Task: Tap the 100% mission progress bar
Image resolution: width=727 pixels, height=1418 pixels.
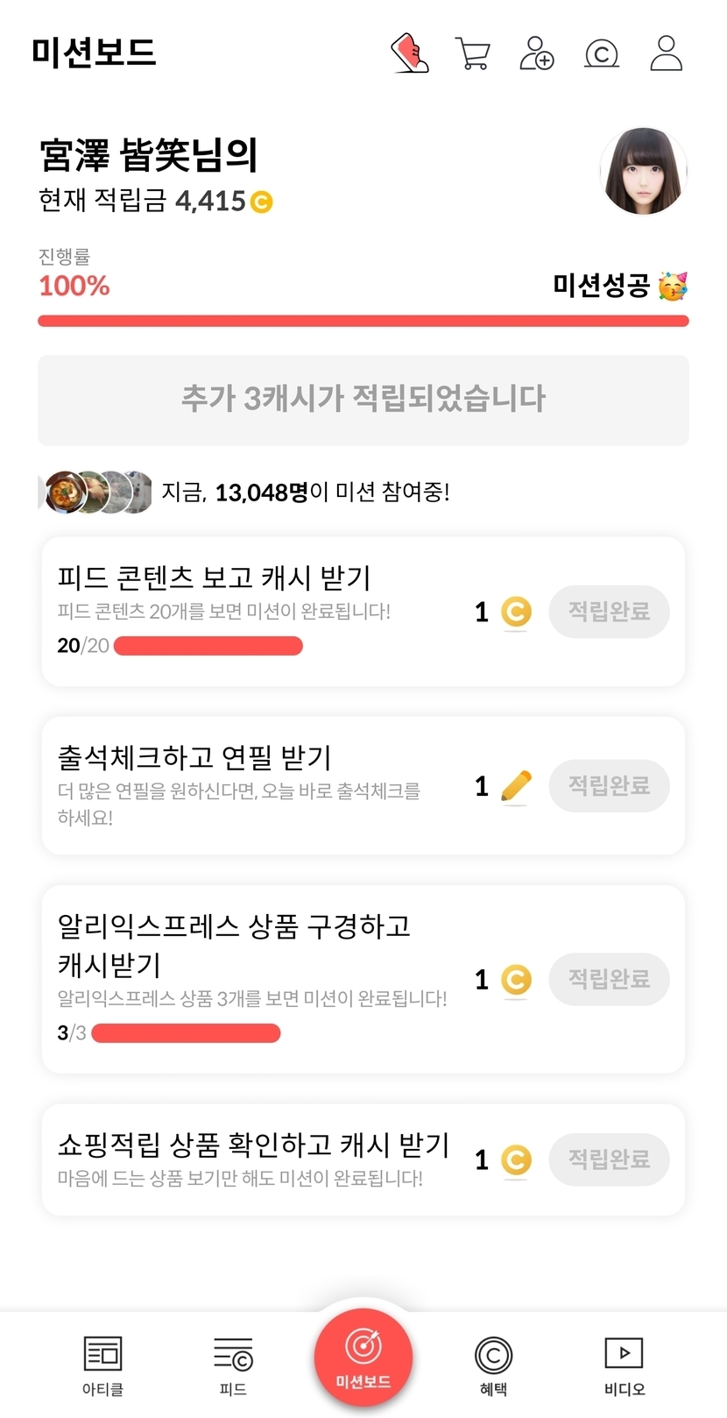Action: tap(363, 321)
